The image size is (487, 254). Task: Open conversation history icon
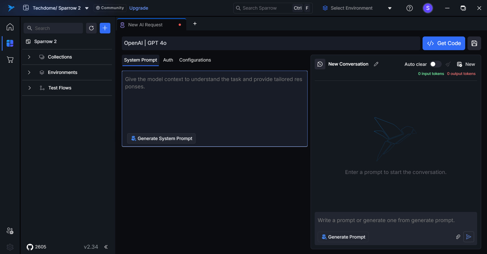pos(320,64)
